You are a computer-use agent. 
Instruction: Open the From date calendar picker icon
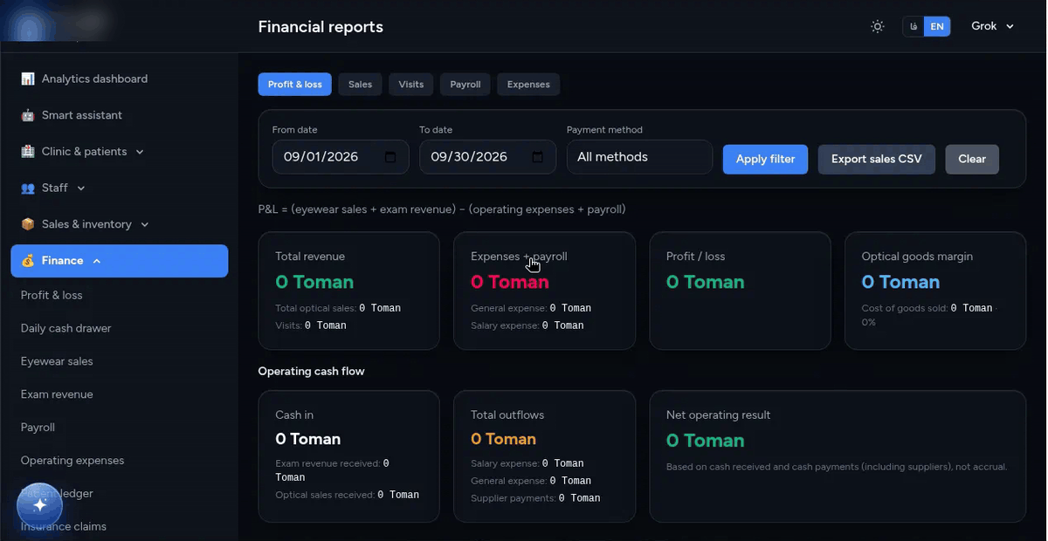pyautogui.click(x=390, y=157)
